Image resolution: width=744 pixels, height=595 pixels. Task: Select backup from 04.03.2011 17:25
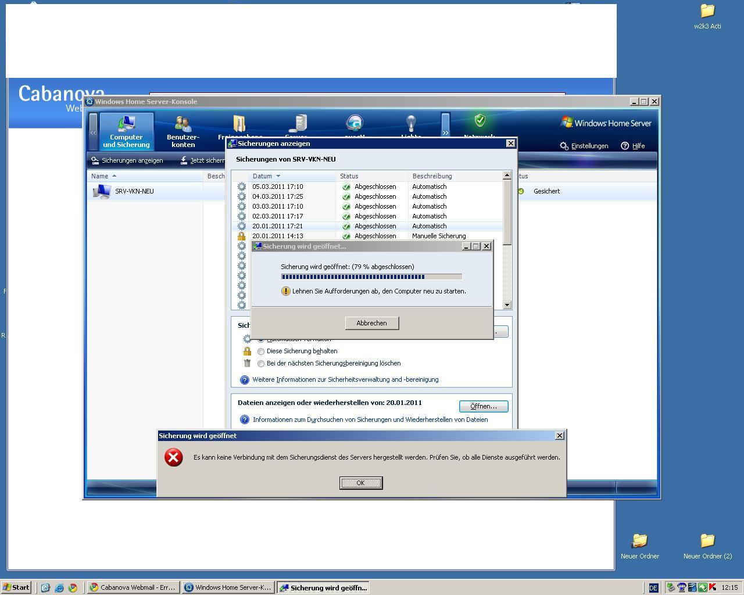pos(367,196)
